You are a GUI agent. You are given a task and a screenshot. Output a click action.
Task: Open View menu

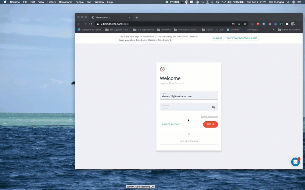[x=41, y=2]
